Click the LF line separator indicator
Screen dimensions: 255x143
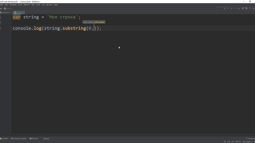tap(233, 142)
